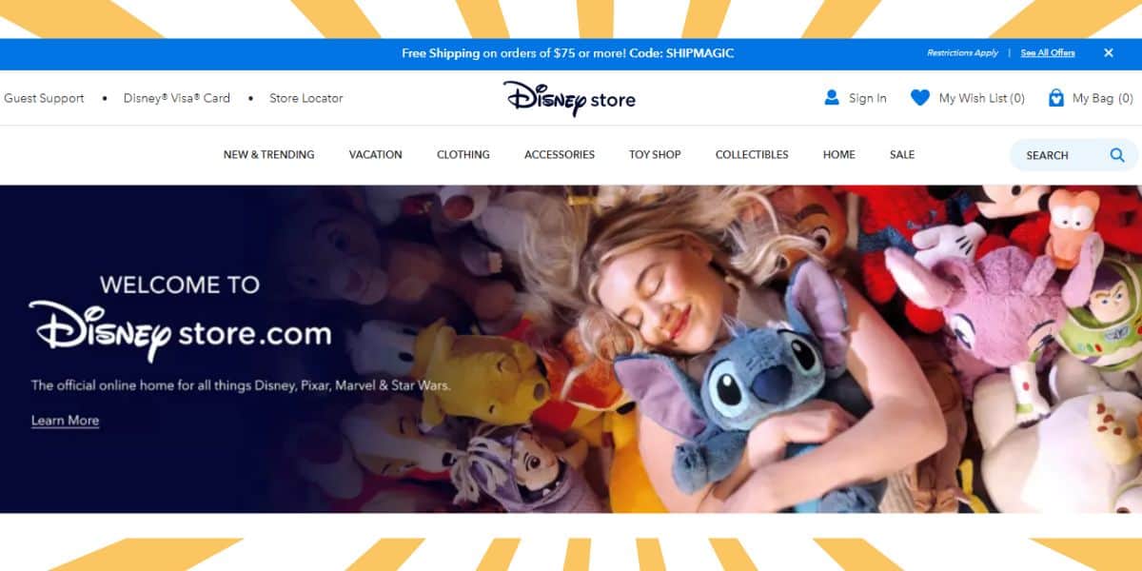The image size is (1142, 571).
Task: Click the Guest Support link
Action: pos(44,98)
